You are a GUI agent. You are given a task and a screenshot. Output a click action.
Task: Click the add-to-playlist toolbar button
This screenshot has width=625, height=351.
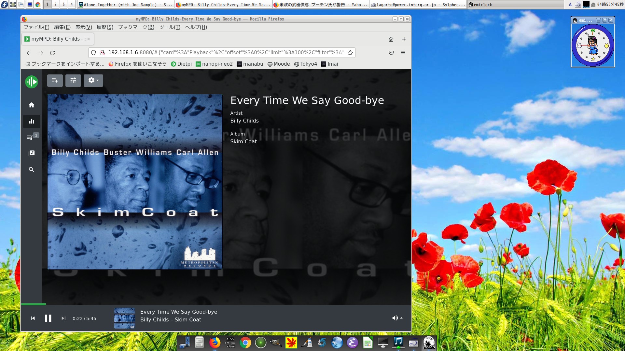pos(55,80)
